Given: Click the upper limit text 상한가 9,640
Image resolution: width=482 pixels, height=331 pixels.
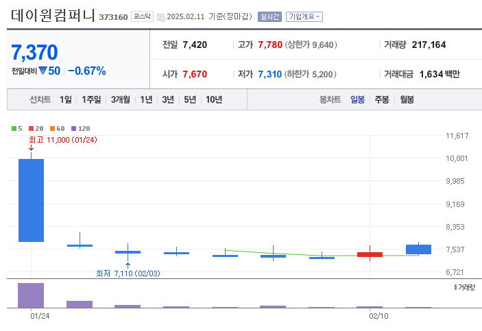Looking at the screenshot, I should point(311,45).
